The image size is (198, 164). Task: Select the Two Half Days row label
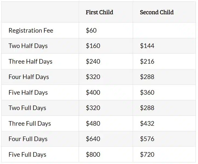(x=28, y=46)
